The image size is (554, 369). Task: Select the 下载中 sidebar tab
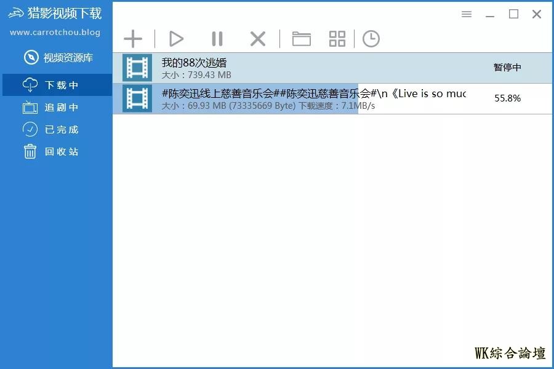(x=57, y=85)
